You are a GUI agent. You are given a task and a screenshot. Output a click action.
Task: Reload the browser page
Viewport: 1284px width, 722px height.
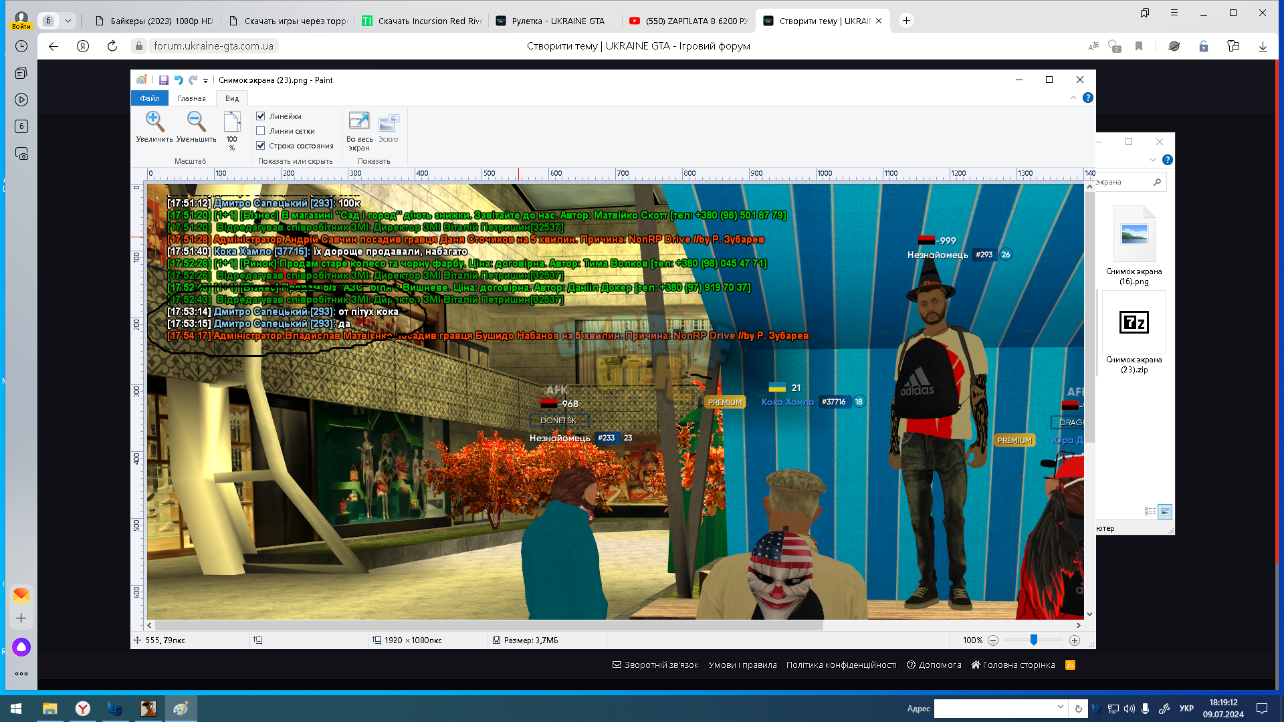(112, 46)
